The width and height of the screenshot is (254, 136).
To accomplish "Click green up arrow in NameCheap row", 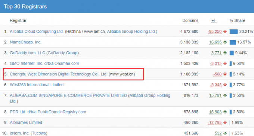I will point(225,42).
